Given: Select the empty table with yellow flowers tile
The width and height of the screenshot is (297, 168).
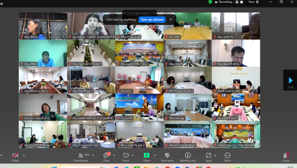Looking at the screenshot, I should [91, 53].
